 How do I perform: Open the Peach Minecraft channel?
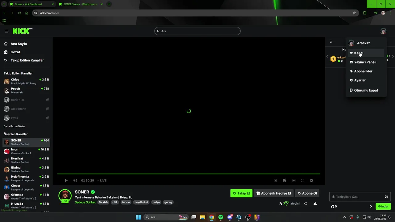point(26,90)
